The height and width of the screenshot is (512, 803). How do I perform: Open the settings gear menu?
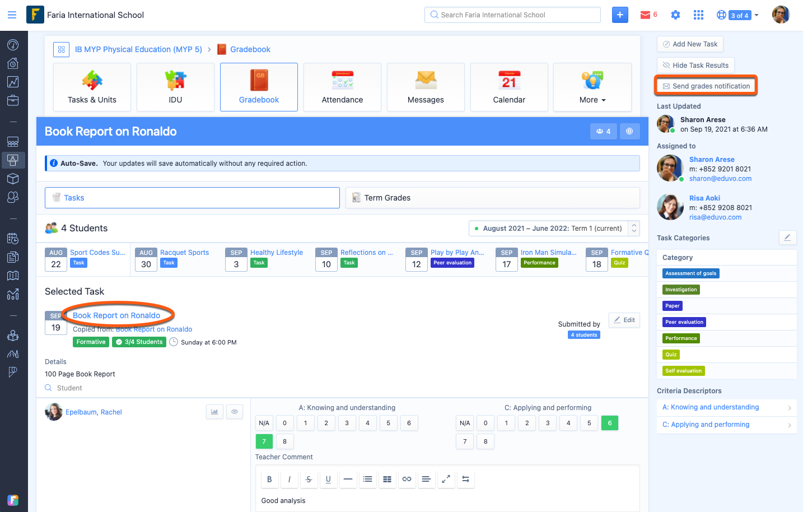tap(675, 15)
